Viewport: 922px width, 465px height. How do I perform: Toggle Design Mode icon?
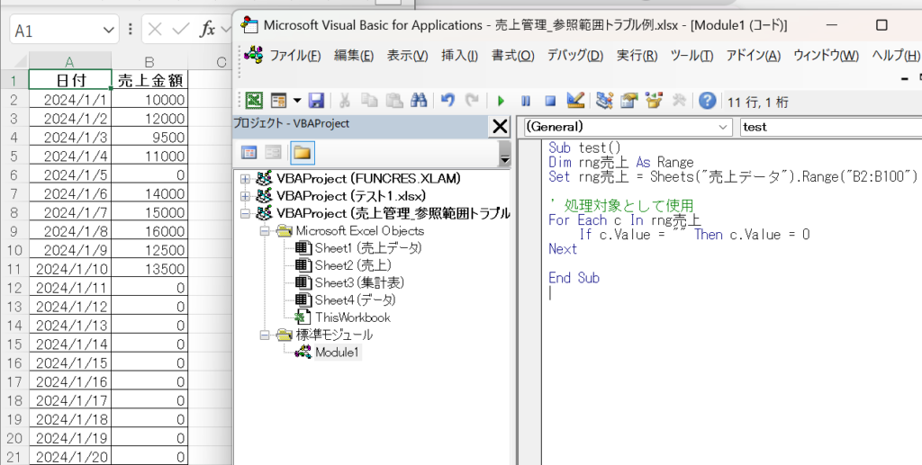point(575,101)
